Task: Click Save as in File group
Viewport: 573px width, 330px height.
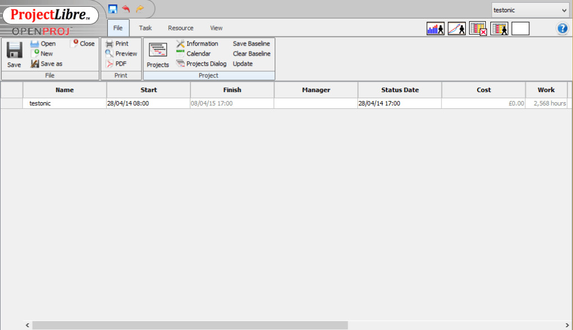Action: 47,63
